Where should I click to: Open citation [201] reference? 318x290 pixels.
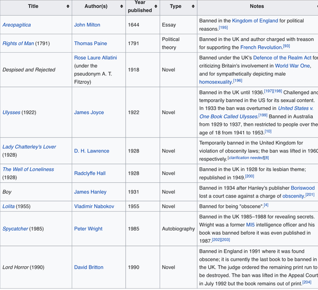point(310,195)
